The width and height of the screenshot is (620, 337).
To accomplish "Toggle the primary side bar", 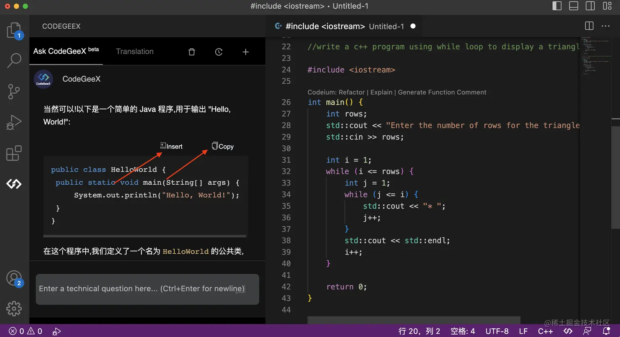I will (557, 6).
